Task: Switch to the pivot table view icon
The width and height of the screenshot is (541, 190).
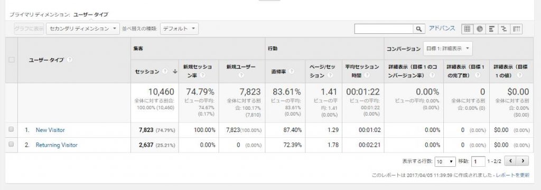Action: pyautogui.click(x=516, y=29)
